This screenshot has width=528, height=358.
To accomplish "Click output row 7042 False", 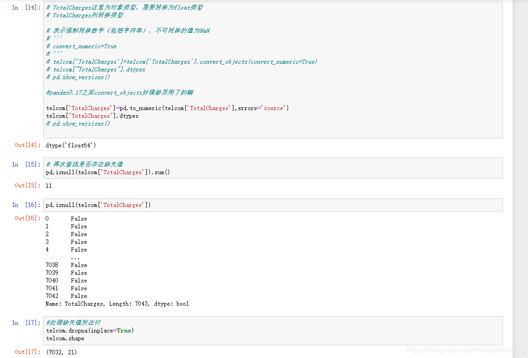I will coord(66,296).
